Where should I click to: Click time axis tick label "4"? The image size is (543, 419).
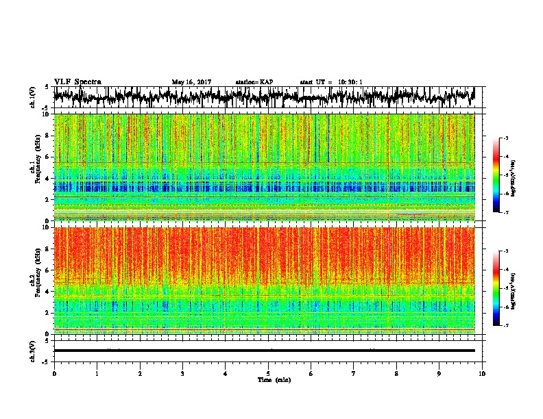tap(226, 374)
